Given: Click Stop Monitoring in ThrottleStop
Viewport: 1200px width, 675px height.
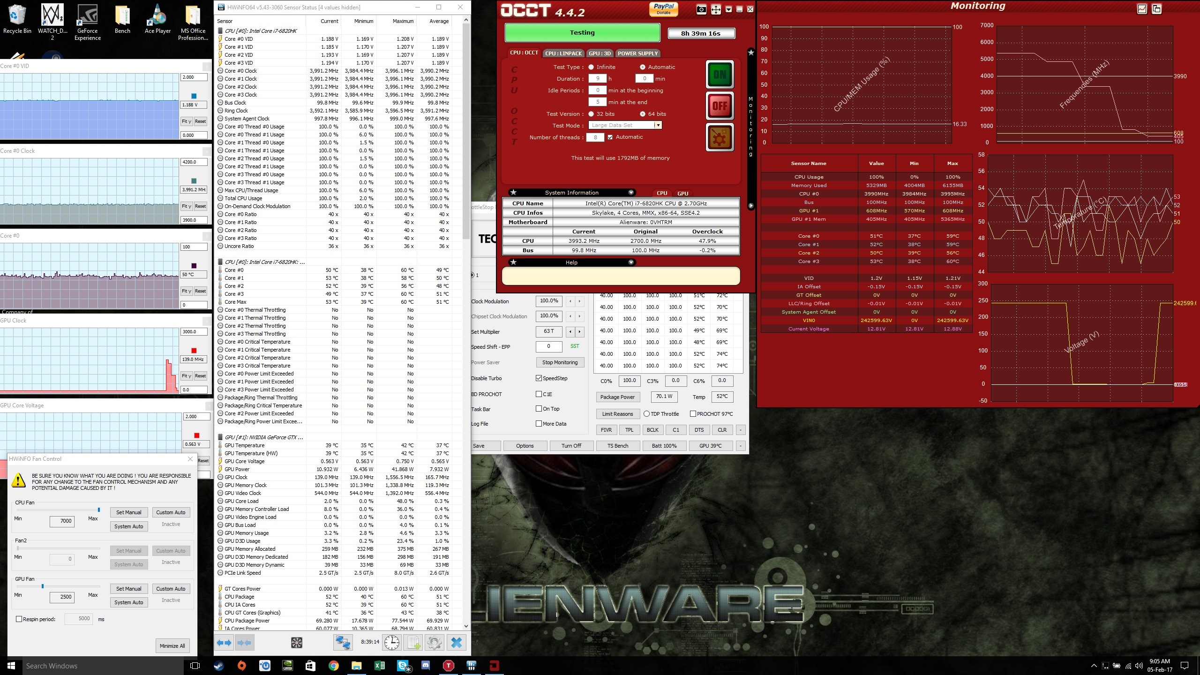Looking at the screenshot, I should [560, 362].
